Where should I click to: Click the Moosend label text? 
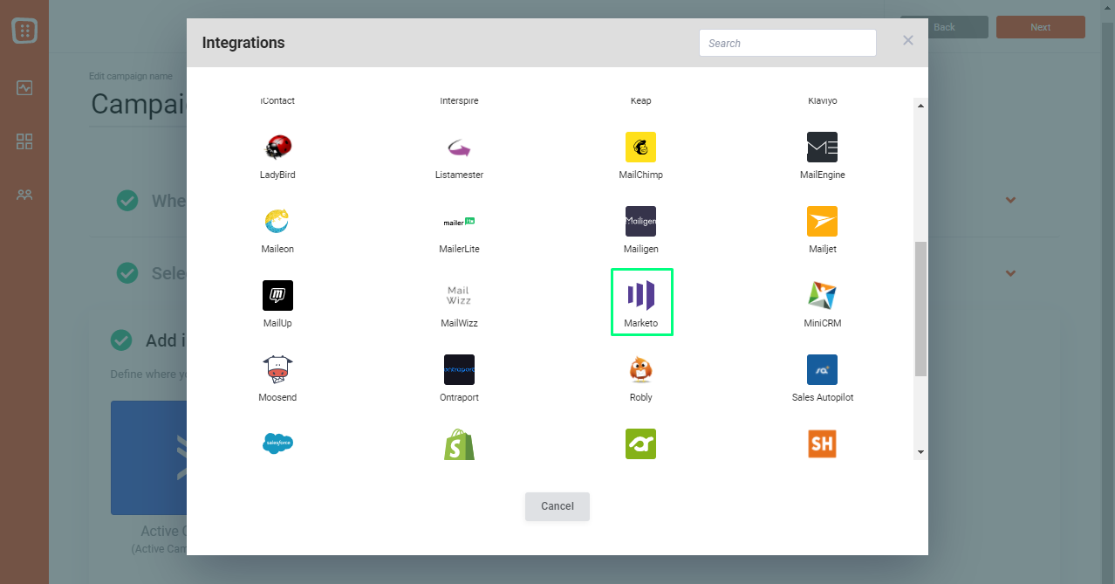coord(277,397)
